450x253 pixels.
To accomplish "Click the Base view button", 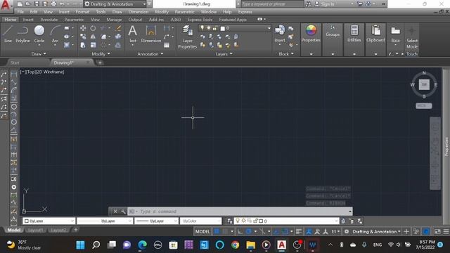I will (x=395, y=34).
